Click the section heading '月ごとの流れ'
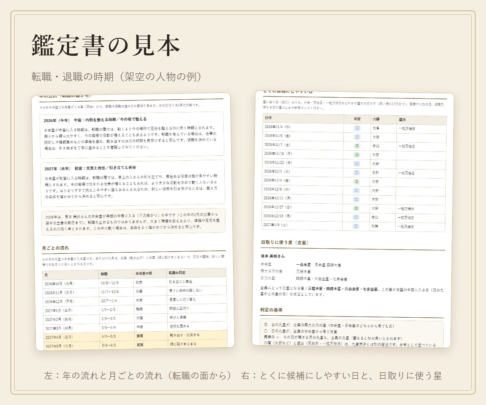Viewport: 486px width, 405px height. [x=55, y=248]
